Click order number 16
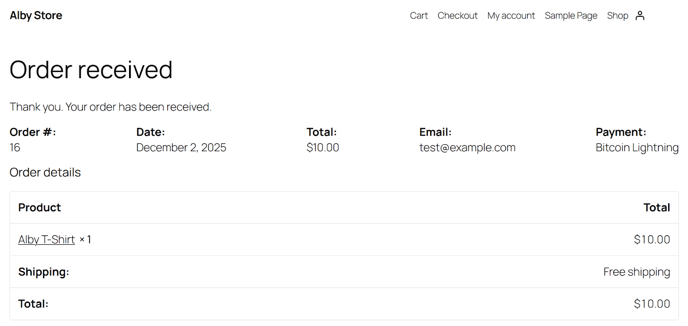The image size is (688, 326). 15,147
